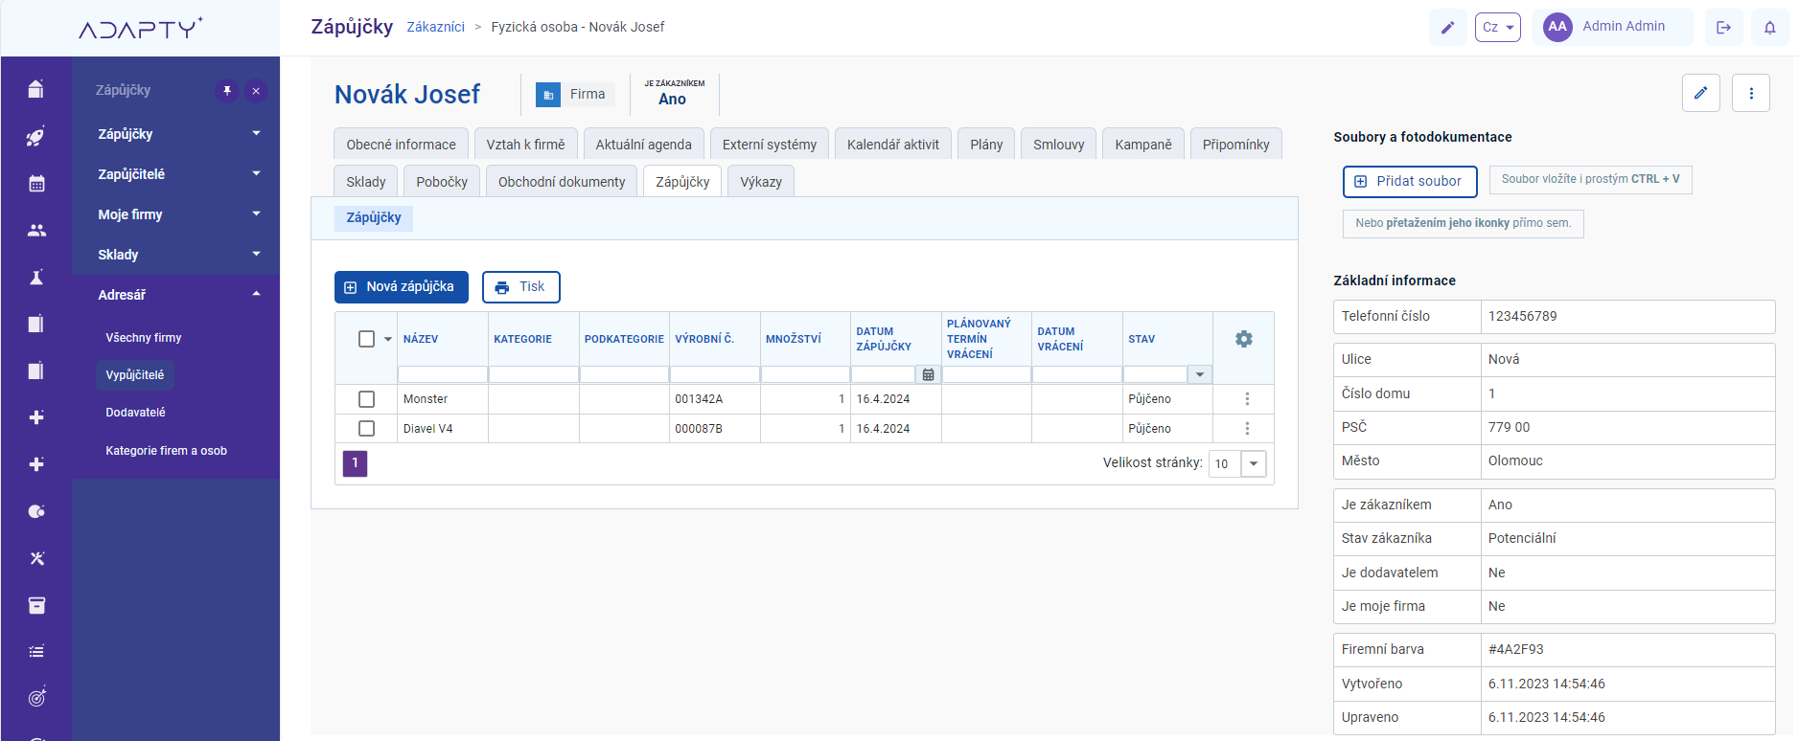Click the Nová zápůjčka button
Image resolution: width=1799 pixels, height=741 pixels.
coord(401,287)
